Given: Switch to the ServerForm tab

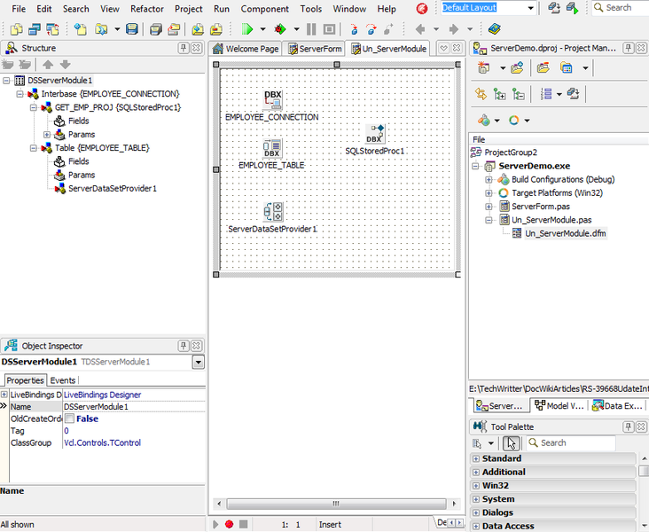Looking at the screenshot, I should click(315, 49).
